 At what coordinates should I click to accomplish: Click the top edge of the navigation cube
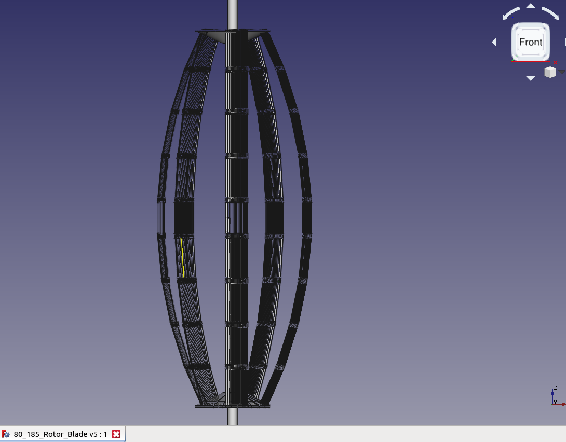click(531, 24)
